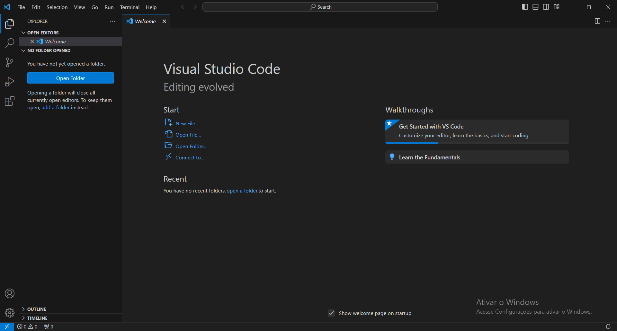Viewport: 617px width, 331px height.
Task: Click the New File icon under Start
Action: tap(168, 123)
